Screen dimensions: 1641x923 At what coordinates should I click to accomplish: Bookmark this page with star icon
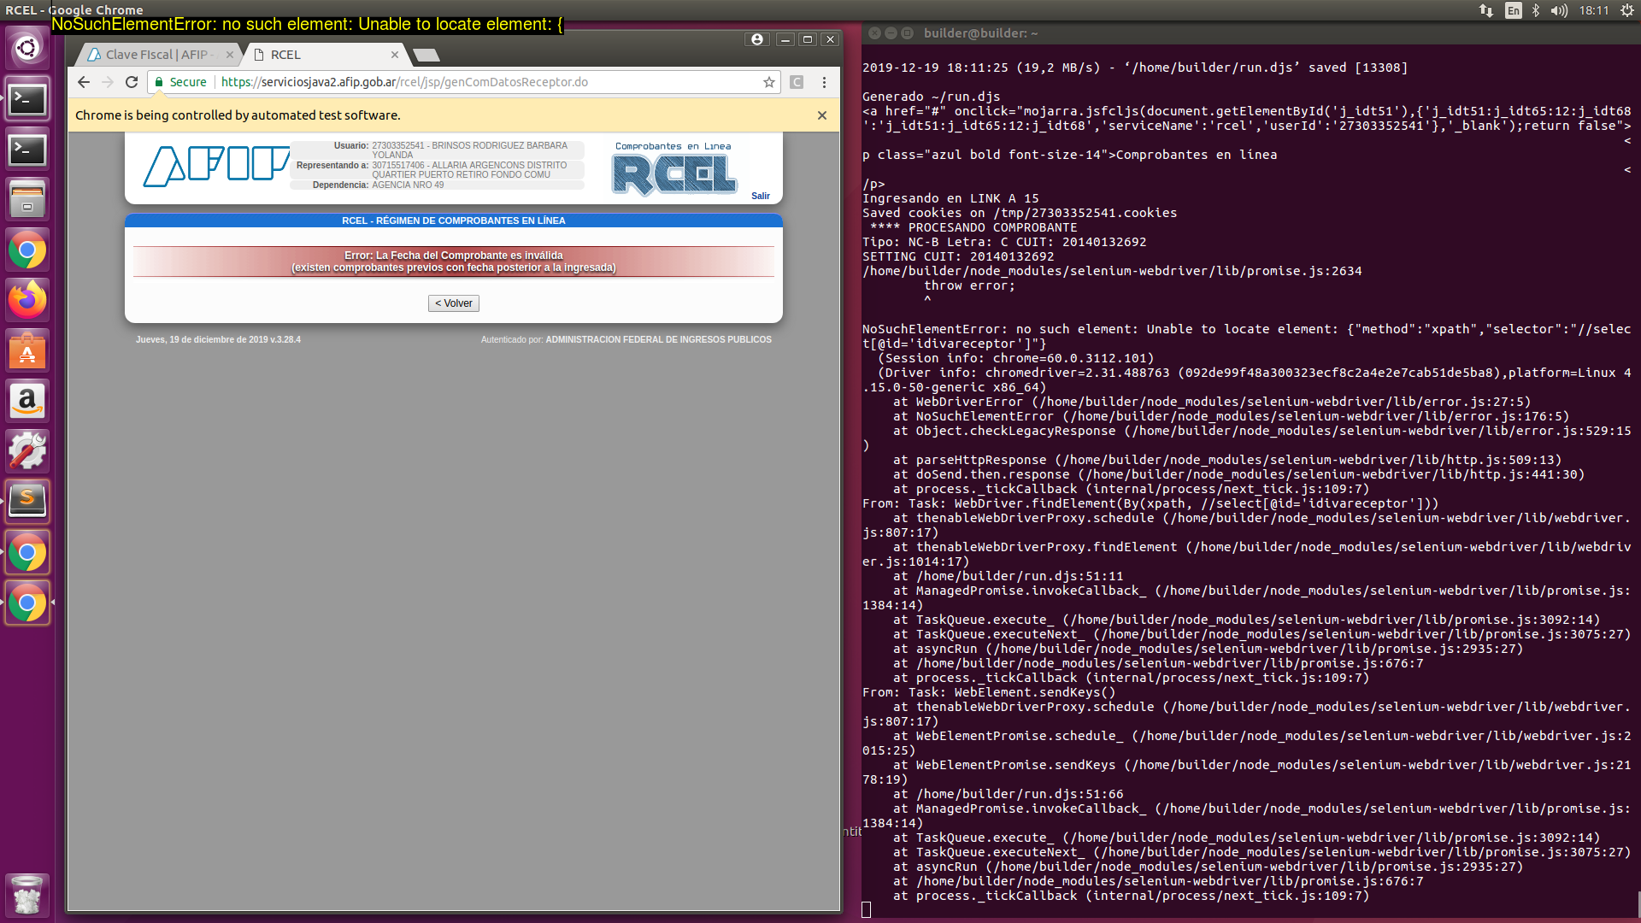pos(769,82)
